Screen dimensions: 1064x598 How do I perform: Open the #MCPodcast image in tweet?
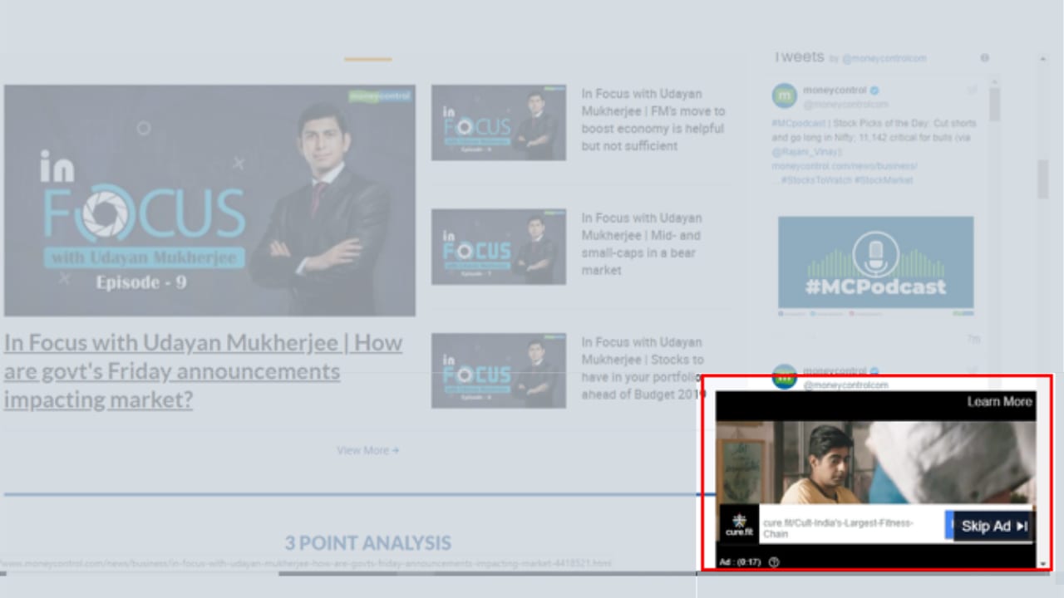click(x=875, y=262)
